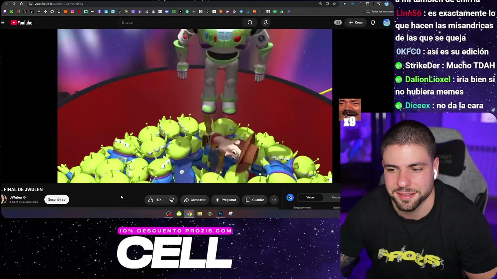Image resolution: width=497 pixels, height=279 pixels.
Task: Click chat username StrikeDer
Action: point(423,65)
